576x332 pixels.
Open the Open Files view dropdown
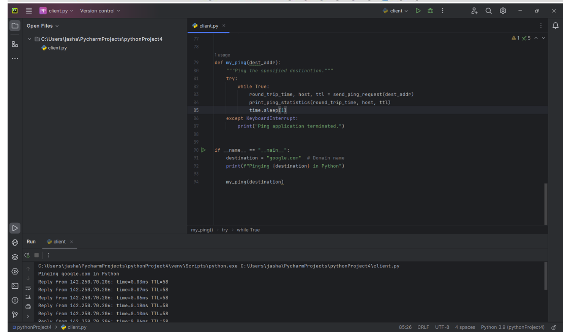coord(43,26)
